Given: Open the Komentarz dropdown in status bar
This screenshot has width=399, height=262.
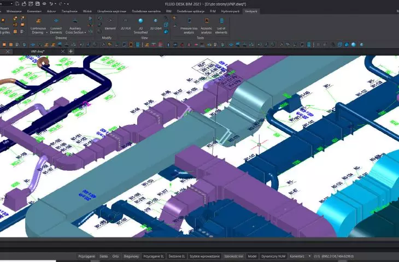Looking at the screenshot, I should pos(310,256).
